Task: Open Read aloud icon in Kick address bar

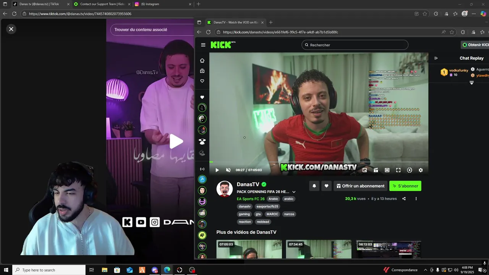Action: coord(444,32)
